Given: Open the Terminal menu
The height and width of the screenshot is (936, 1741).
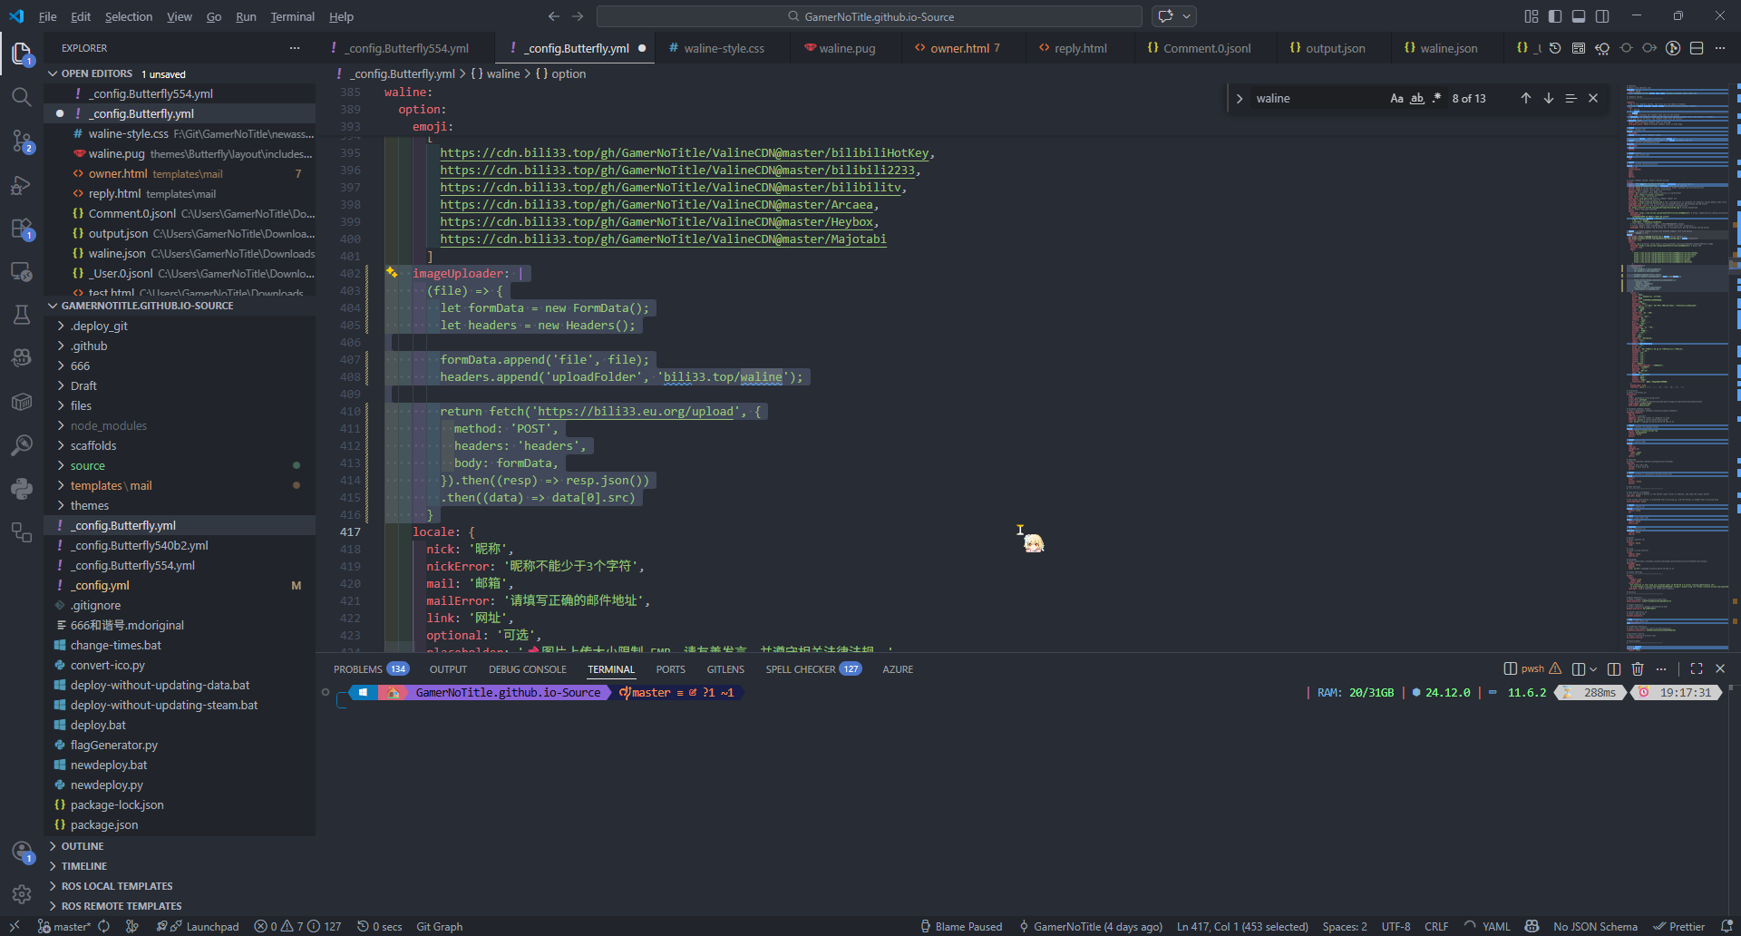Looking at the screenshot, I should 292,16.
